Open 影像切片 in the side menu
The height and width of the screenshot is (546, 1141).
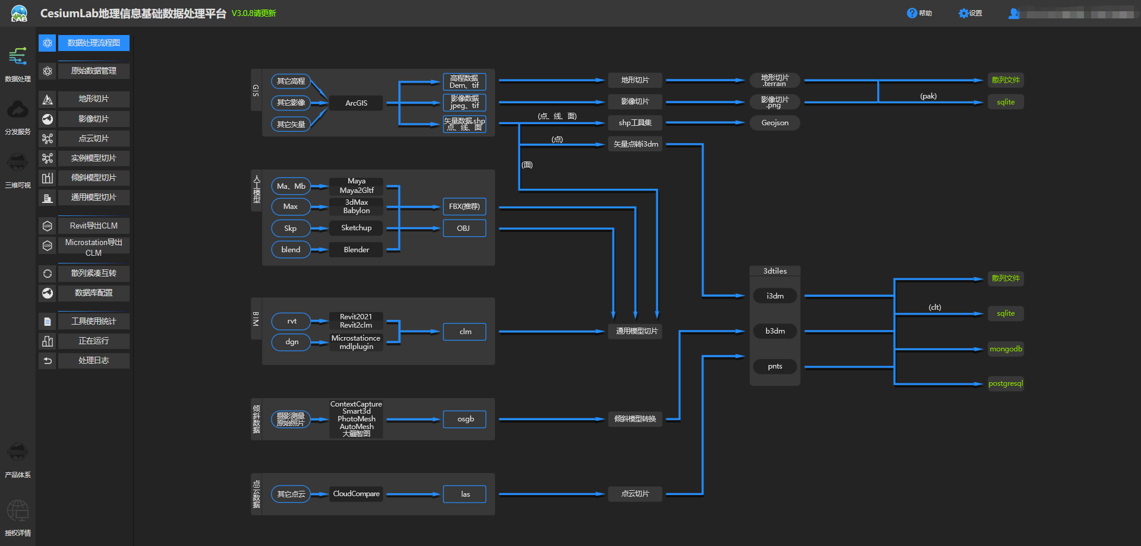[94, 119]
